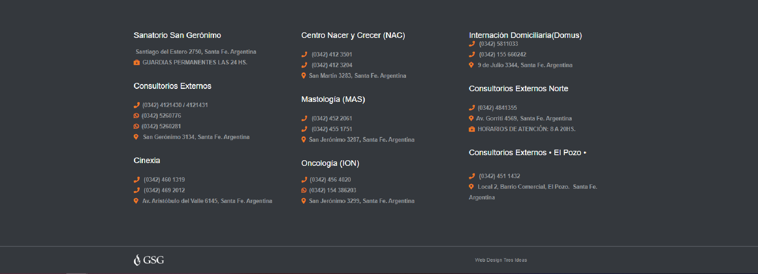Select the Mastología (MAS) heading
Image resolution: width=758 pixels, height=274 pixels.
(x=333, y=99)
